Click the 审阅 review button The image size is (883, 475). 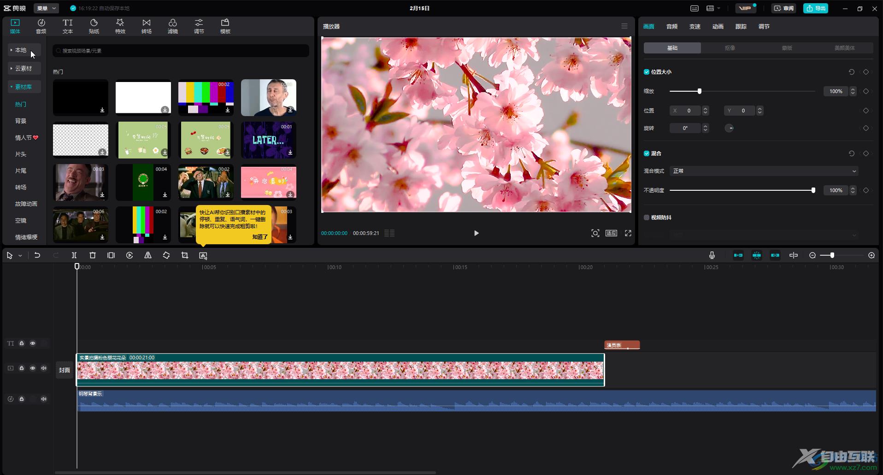click(x=784, y=8)
